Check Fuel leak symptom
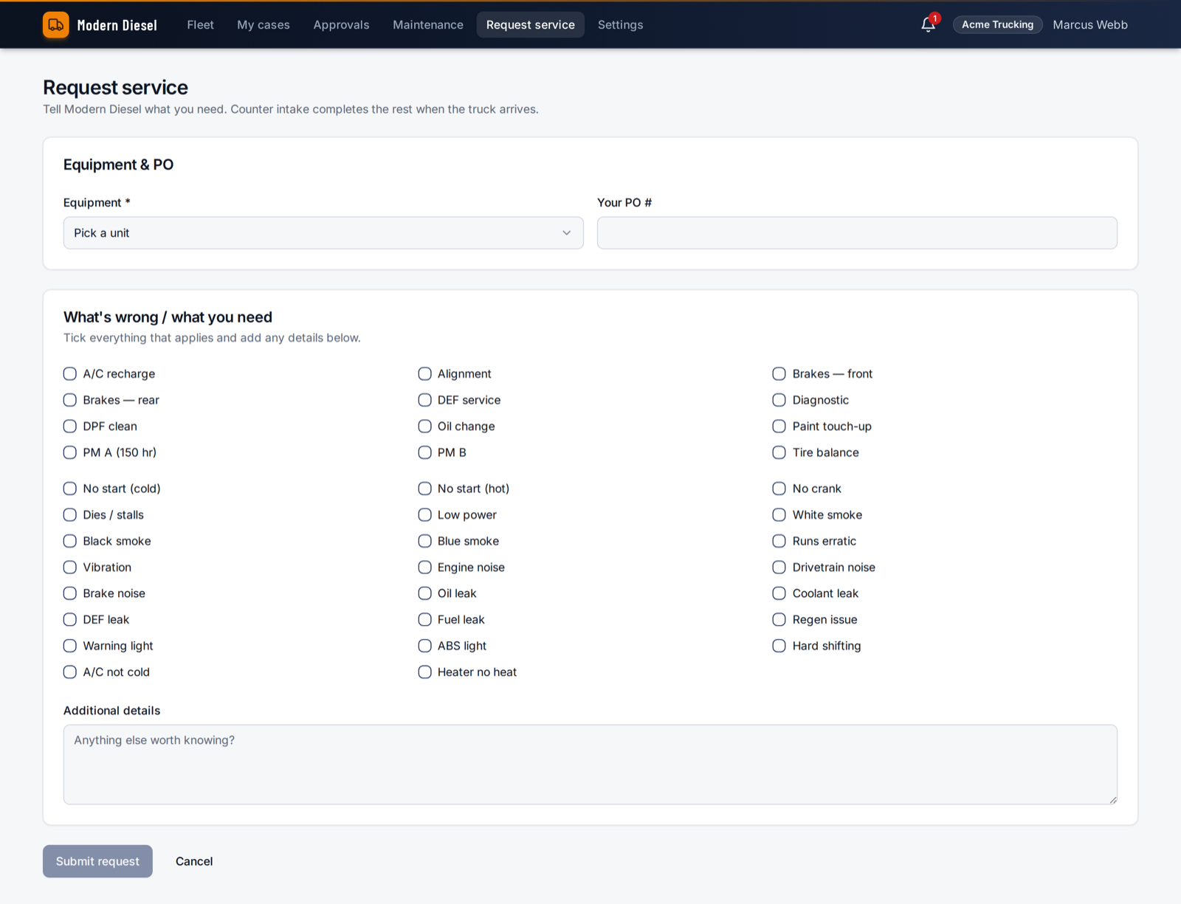 click(x=424, y=619)
